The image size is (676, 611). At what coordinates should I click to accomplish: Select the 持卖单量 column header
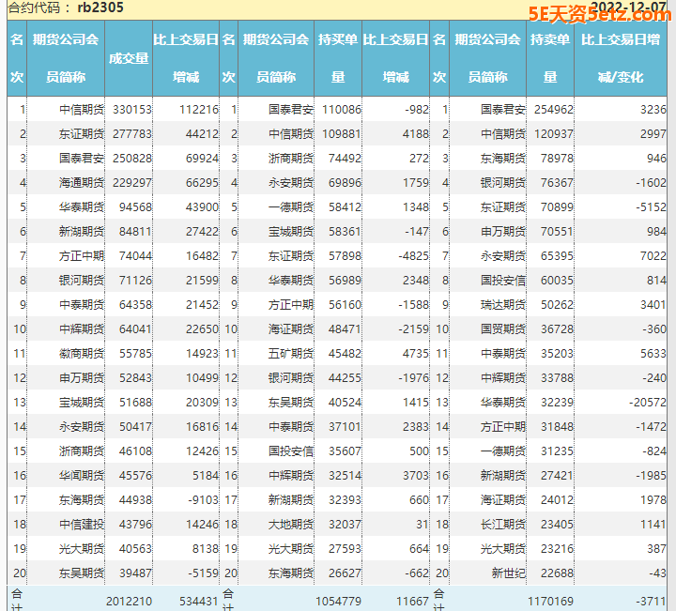pos(550,58)
